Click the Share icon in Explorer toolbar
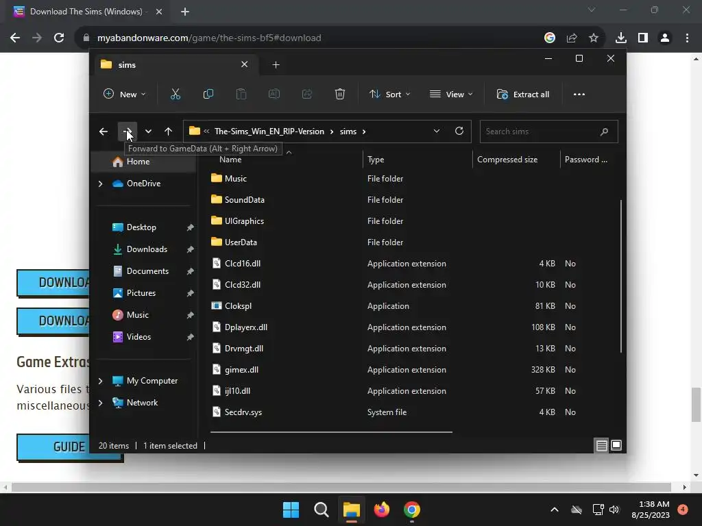The width and height of the screenshot is (702, 526). (x=306, y=95)
